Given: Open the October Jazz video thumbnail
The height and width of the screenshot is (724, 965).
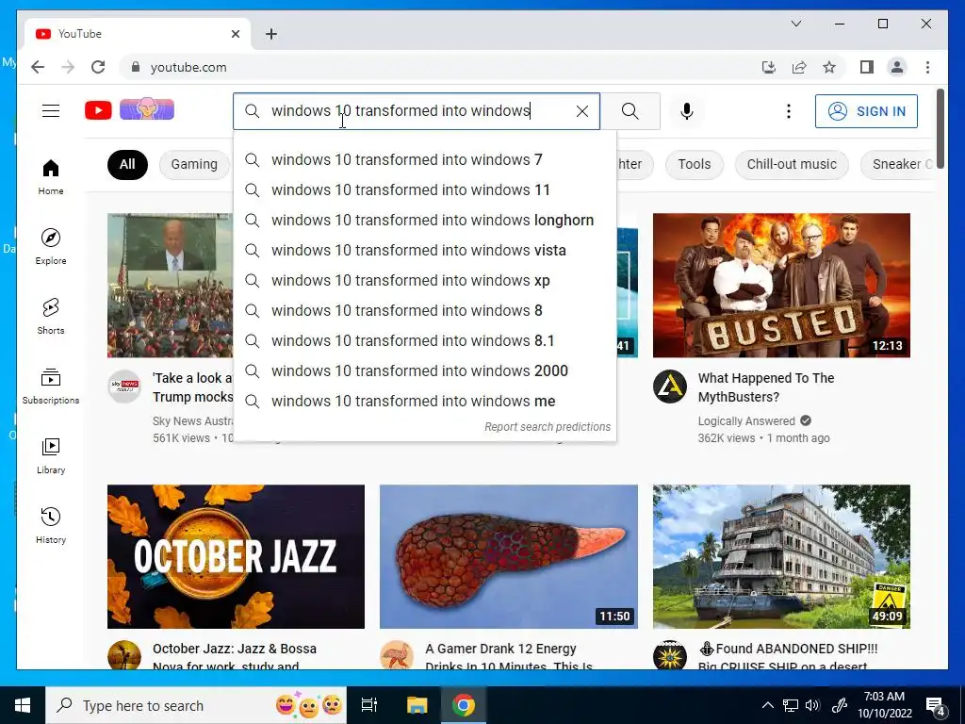Looking at the screenshot, I should point(236,556).
